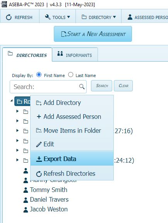This screenshot has width=168, height=223.
Task: Select the Last Name display radio button
Action: click(x=70, y=75)
